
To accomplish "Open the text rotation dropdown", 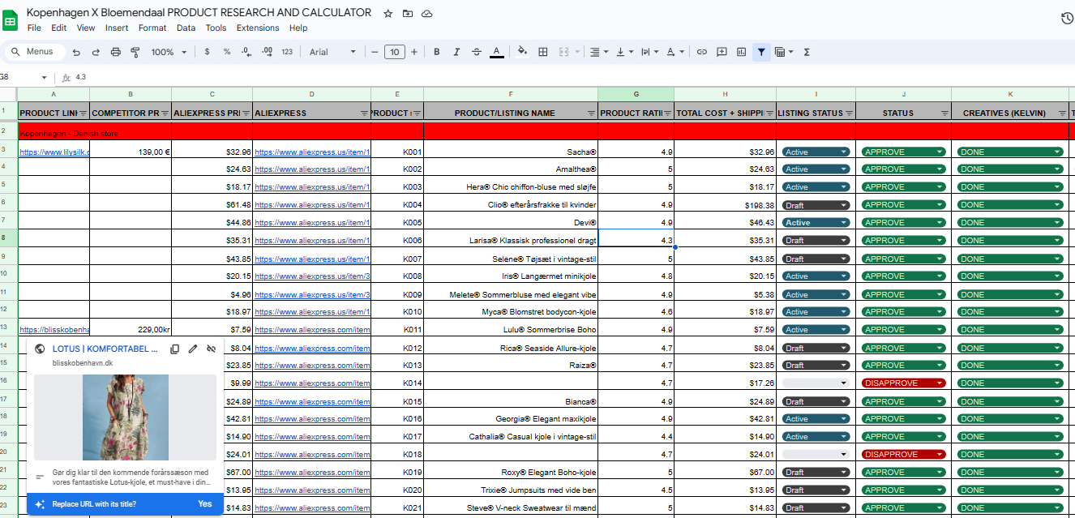I will (674, 52).
